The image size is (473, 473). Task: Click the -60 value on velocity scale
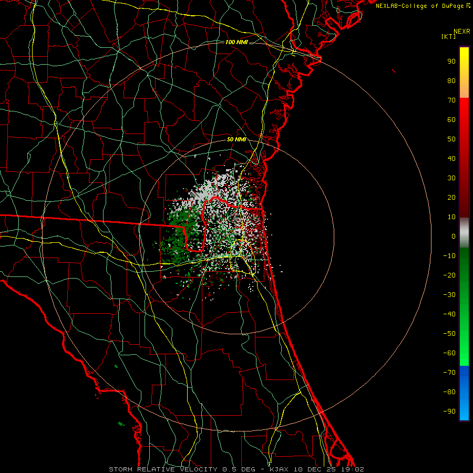coord(449,353)
